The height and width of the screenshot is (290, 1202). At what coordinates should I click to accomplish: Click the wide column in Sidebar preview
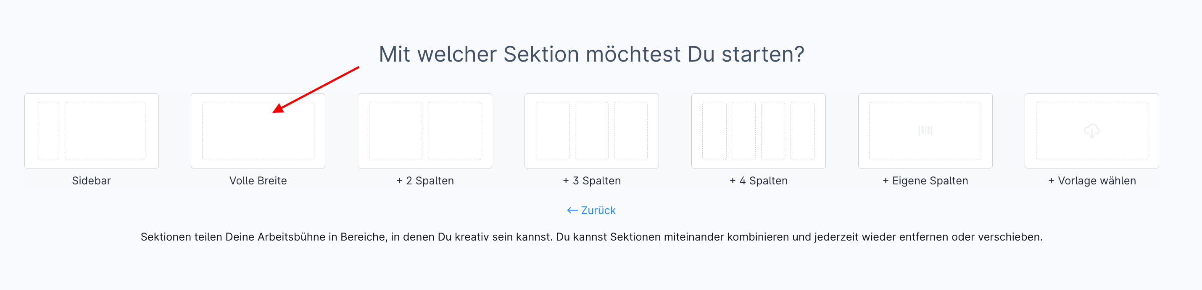click(105, 131)
